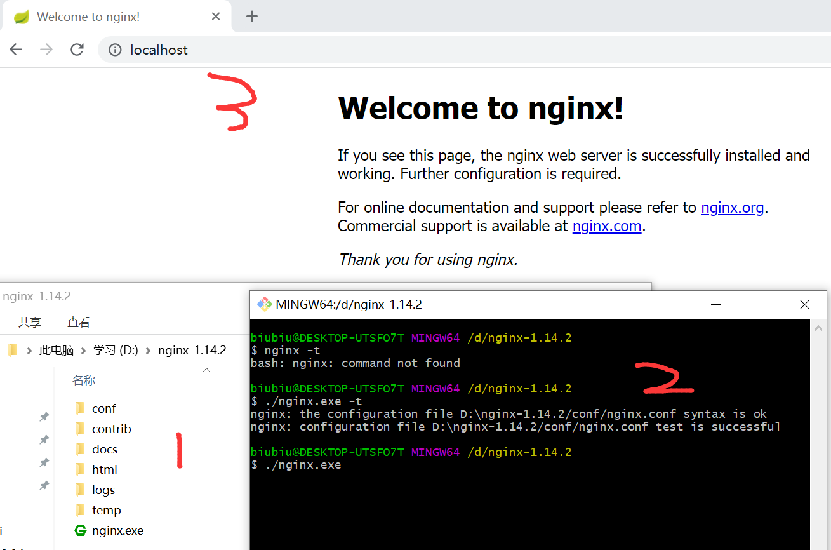Viewport: 831px width, 550px height.
Task: Minimize the MINGW64 terminal window
Action: [716, 305]
